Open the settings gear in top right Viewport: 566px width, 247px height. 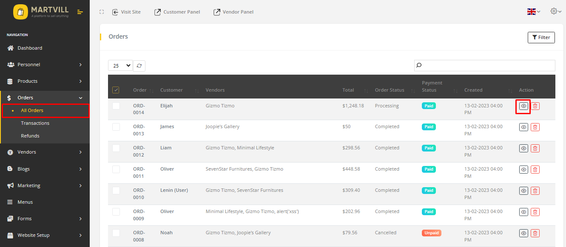[555, 11]
